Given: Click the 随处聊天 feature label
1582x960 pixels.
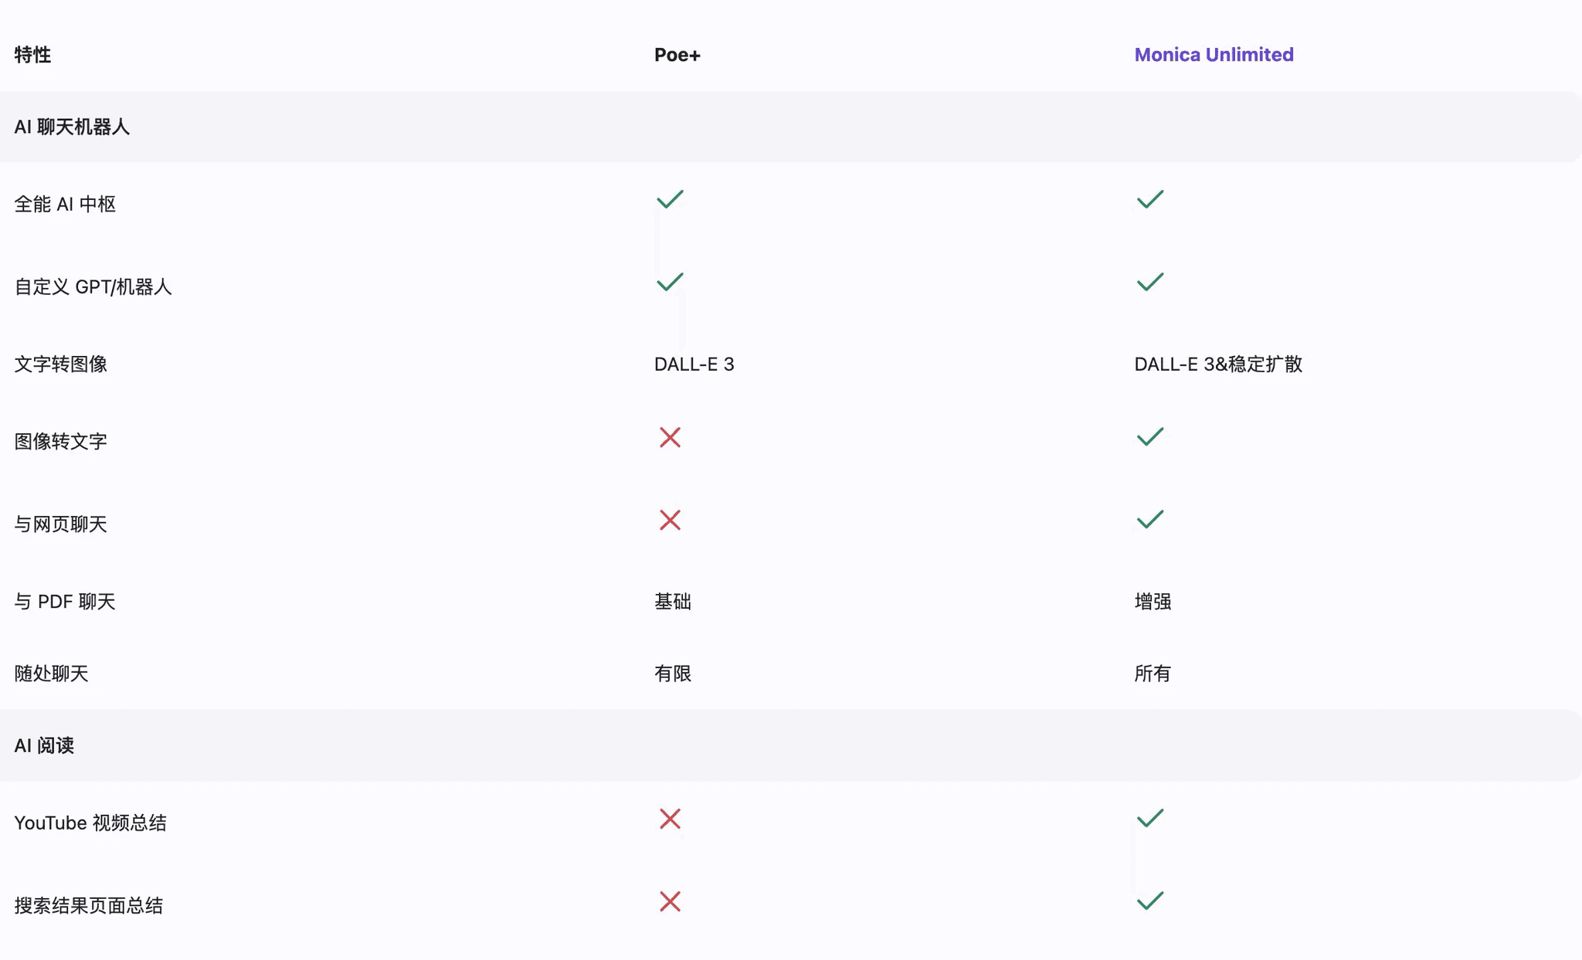Looking at the screenshot, I should pyautogui.click(x=51, y=673).
